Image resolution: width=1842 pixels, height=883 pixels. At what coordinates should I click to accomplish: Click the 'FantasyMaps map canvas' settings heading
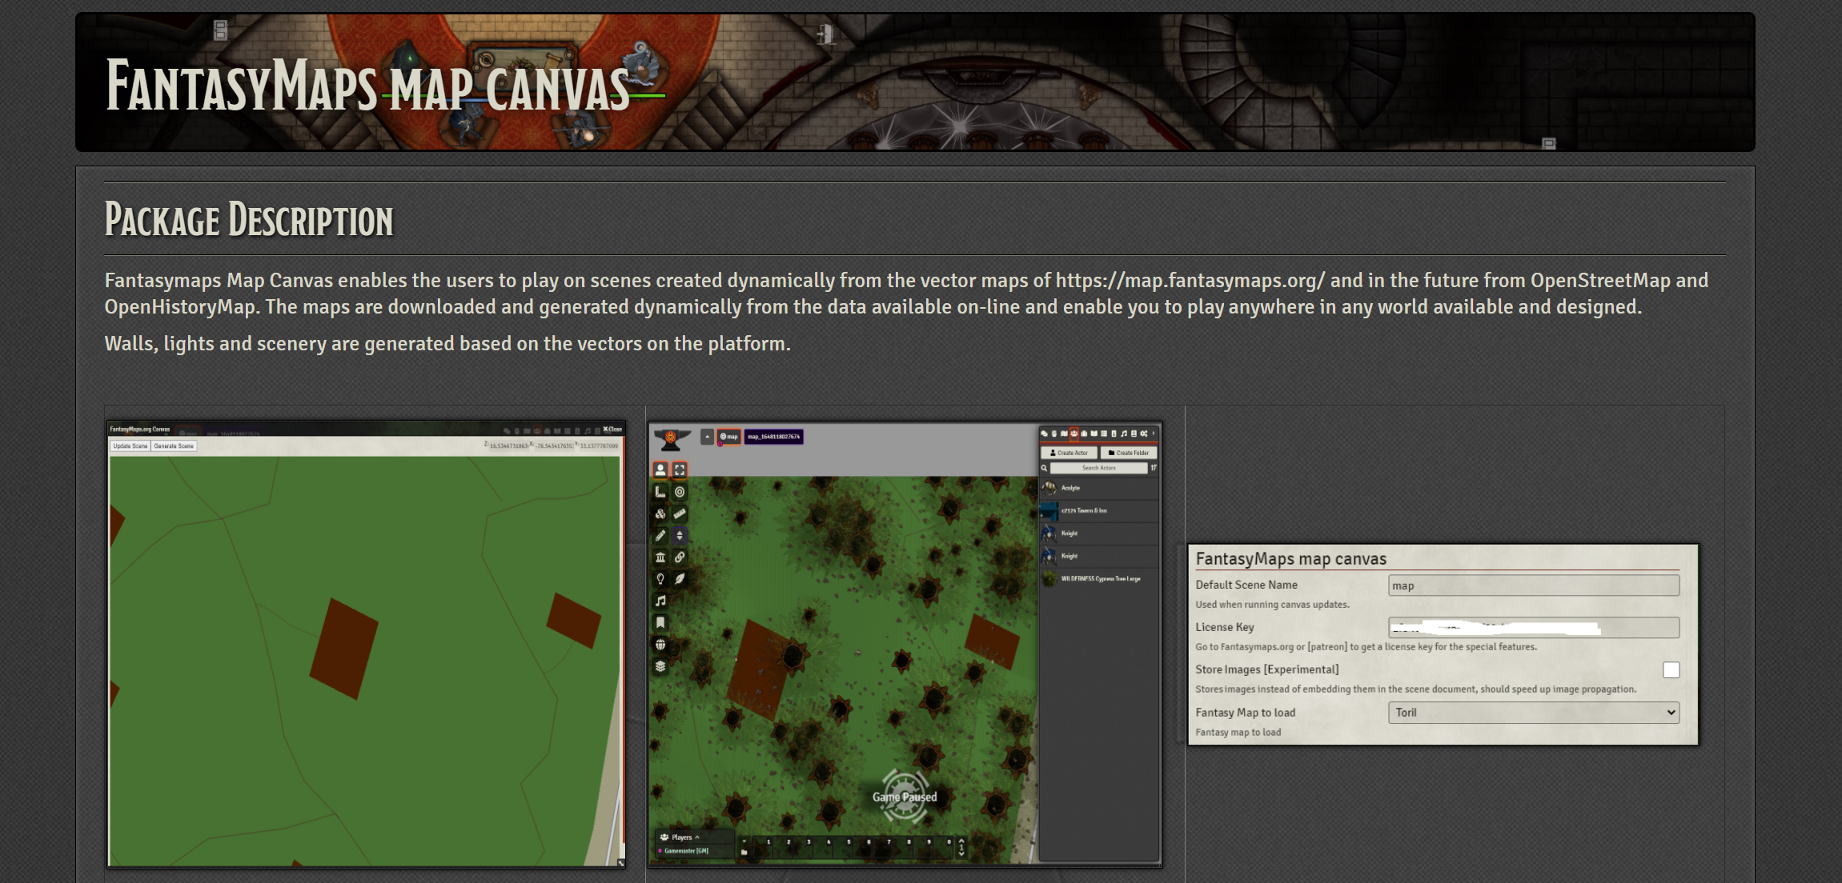[x=1290, y=559]
